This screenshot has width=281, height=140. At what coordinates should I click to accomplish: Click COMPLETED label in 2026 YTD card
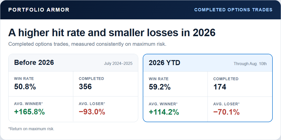click(226, 79)
